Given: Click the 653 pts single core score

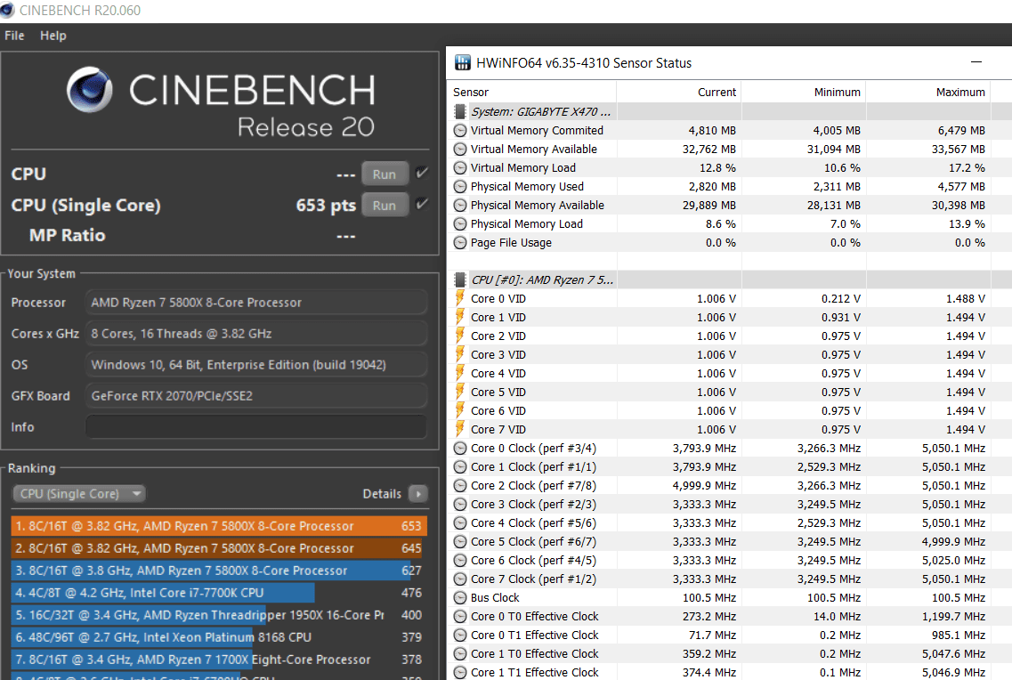Looking at the screenshot, I should [x=326, y=206].
